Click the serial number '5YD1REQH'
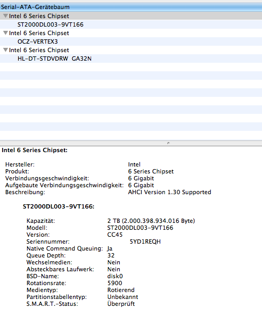 click(145, 242)
